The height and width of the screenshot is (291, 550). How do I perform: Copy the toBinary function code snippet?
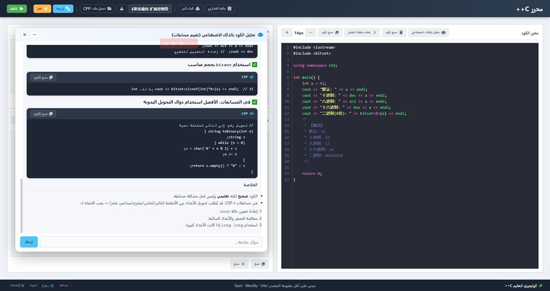point(44,113)
